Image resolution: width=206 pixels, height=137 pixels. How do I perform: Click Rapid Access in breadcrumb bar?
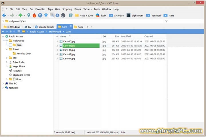pyautogui.click(x=37, y=32)
